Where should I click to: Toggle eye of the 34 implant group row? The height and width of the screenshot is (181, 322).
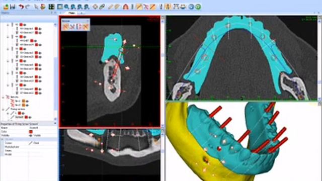point(25,61)
